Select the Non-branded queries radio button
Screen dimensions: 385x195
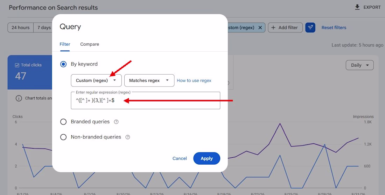tap(63, 137)
